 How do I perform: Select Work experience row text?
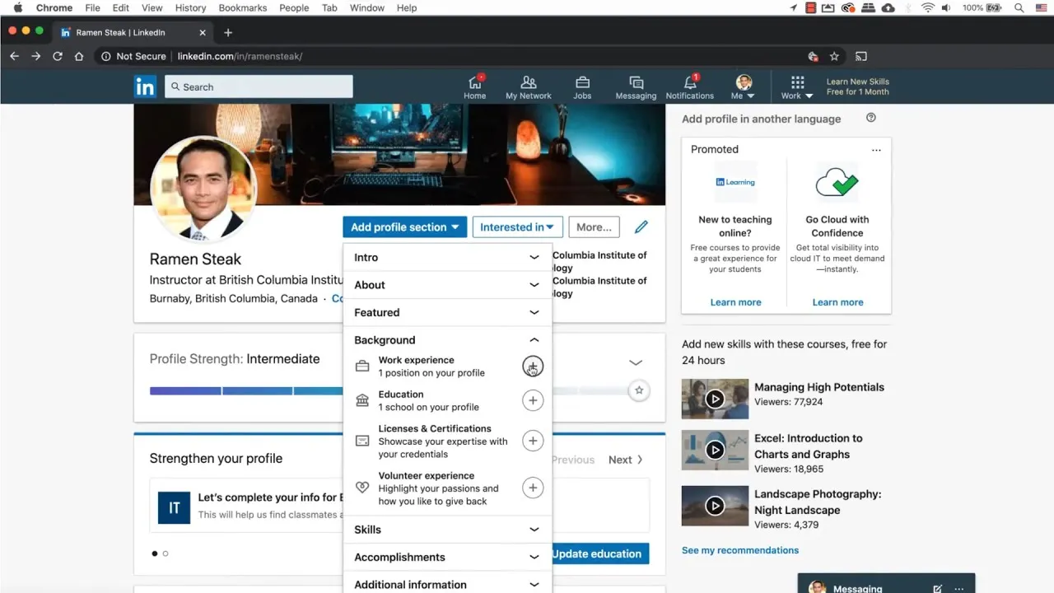coord(431,367)
